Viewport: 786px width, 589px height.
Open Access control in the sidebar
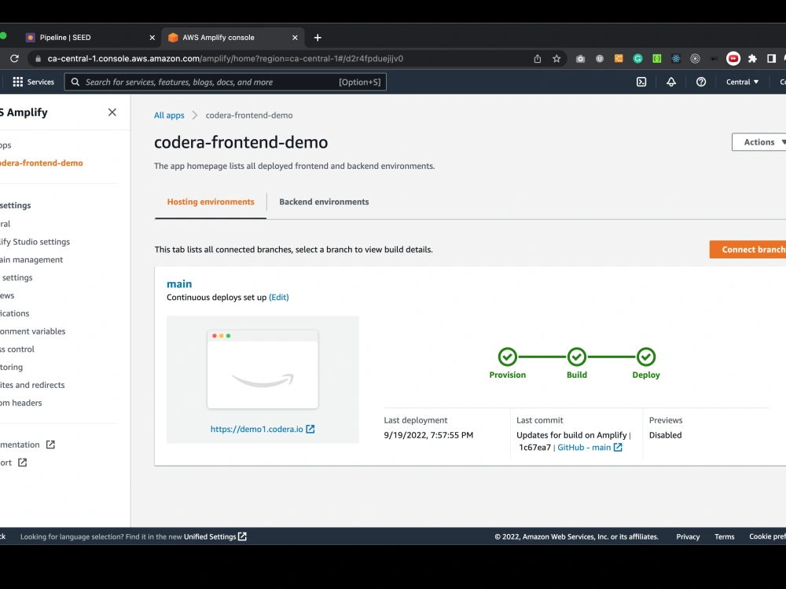click(x=17, y=349)
